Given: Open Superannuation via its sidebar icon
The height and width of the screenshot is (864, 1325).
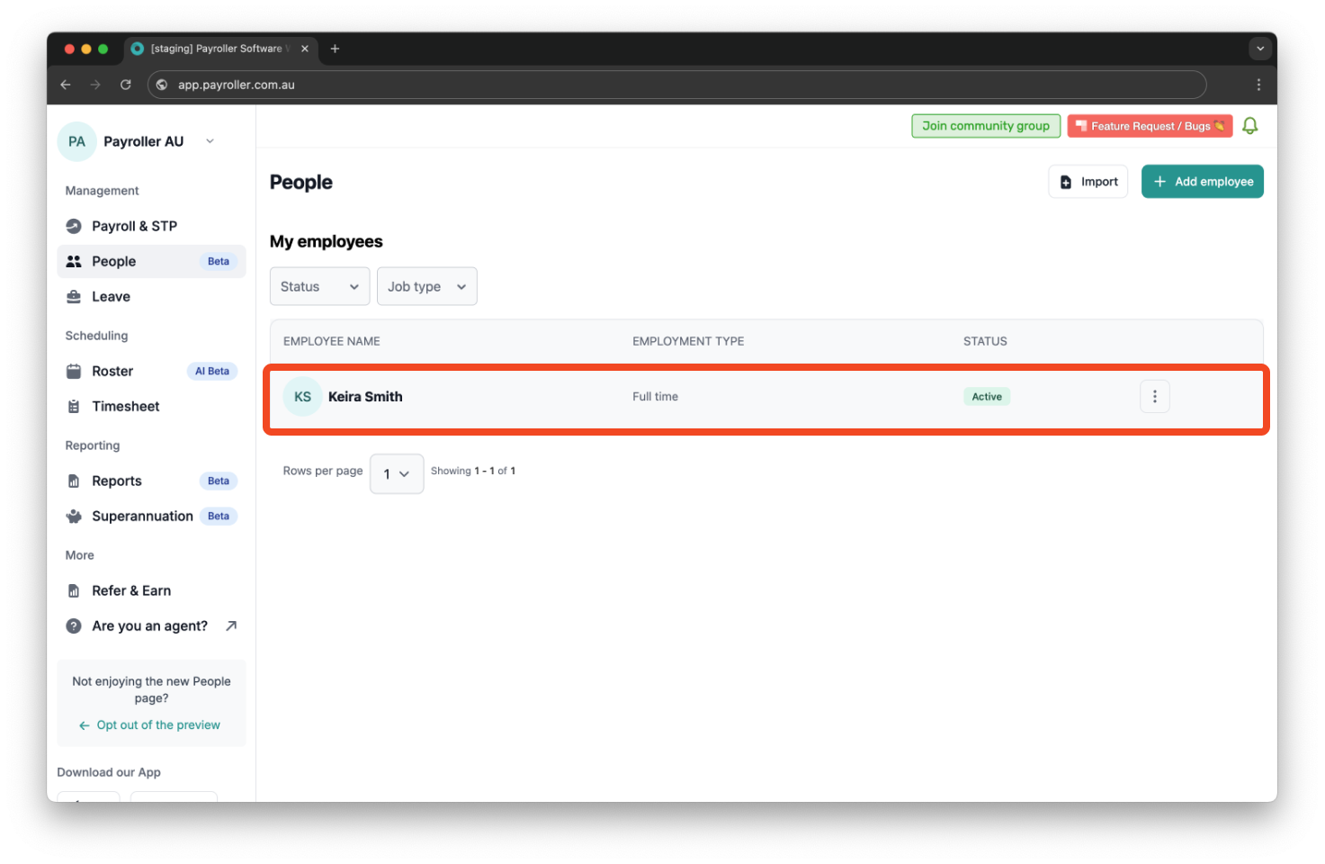Looking at the screenshot, I should click(75, 516).
